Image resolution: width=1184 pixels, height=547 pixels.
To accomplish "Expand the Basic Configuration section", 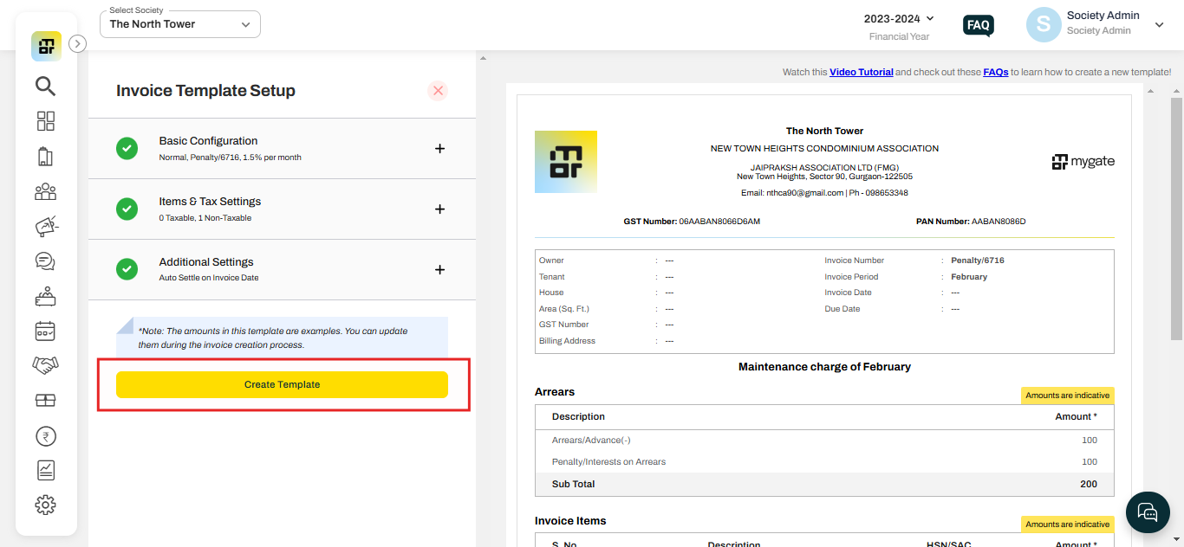I will coord(439,148).
